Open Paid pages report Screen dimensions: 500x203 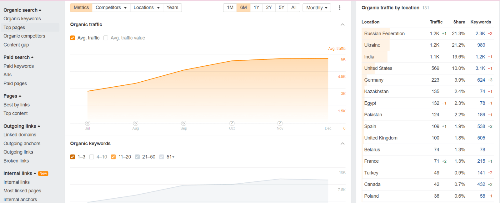pos(15,84)
